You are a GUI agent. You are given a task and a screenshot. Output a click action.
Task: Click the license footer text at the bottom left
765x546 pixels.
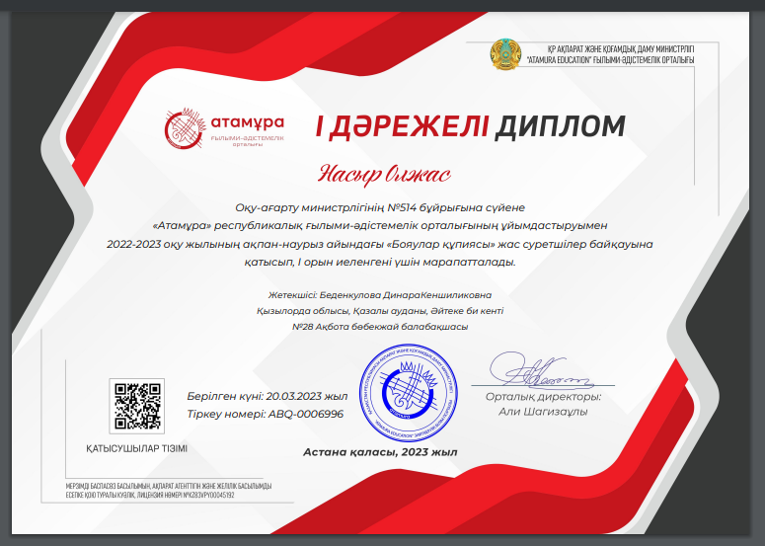(159, 492)
